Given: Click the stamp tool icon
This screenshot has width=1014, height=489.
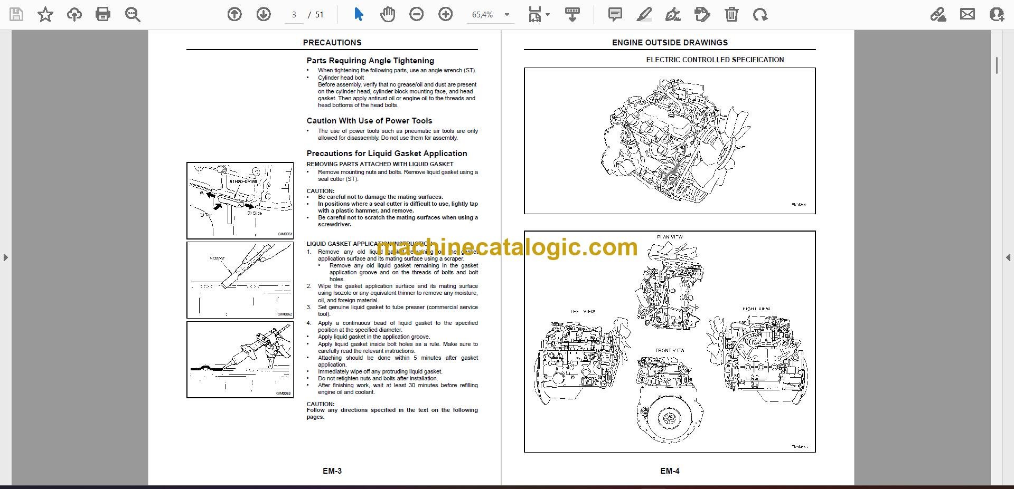Looking at the screenshot, I should pos(702,15).
